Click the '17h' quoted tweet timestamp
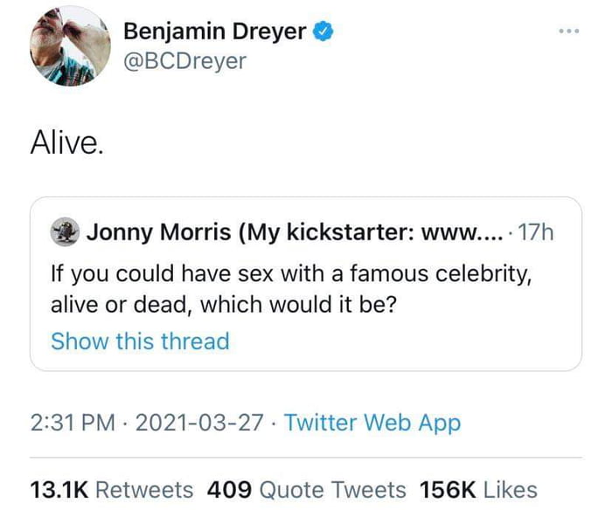Viewport: 612px width, 517px height. (536, 233)
